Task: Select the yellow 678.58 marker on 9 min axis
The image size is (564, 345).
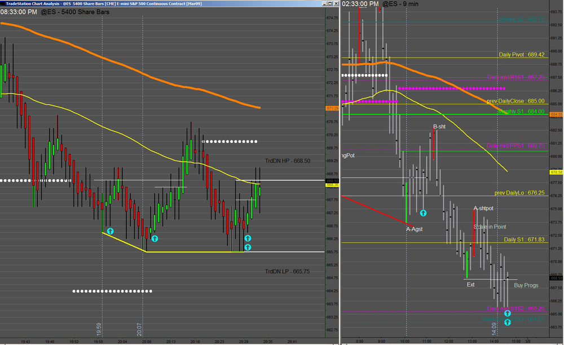Action: (x=557, y=172)
